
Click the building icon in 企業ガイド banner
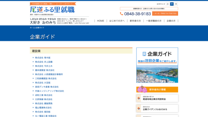tap(144, 54)
